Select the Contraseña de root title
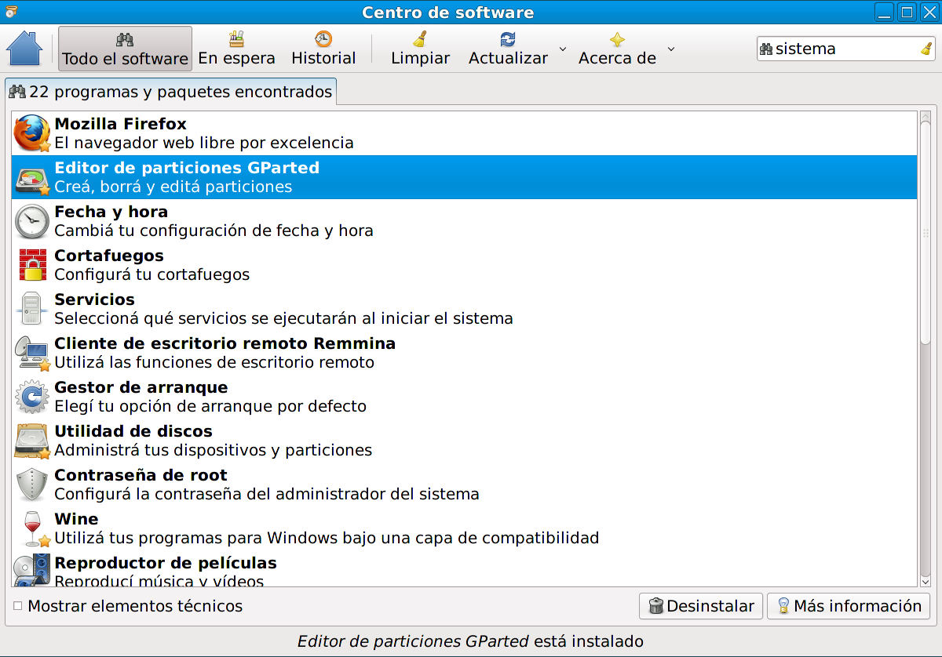The width and height of the screenshot is (942, 657). 141,475
